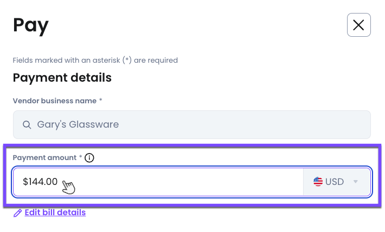Click the asterisk after Vendor business name
Image resolution: width=385 pixels, height=232 pixels.
tap(101, 101)
